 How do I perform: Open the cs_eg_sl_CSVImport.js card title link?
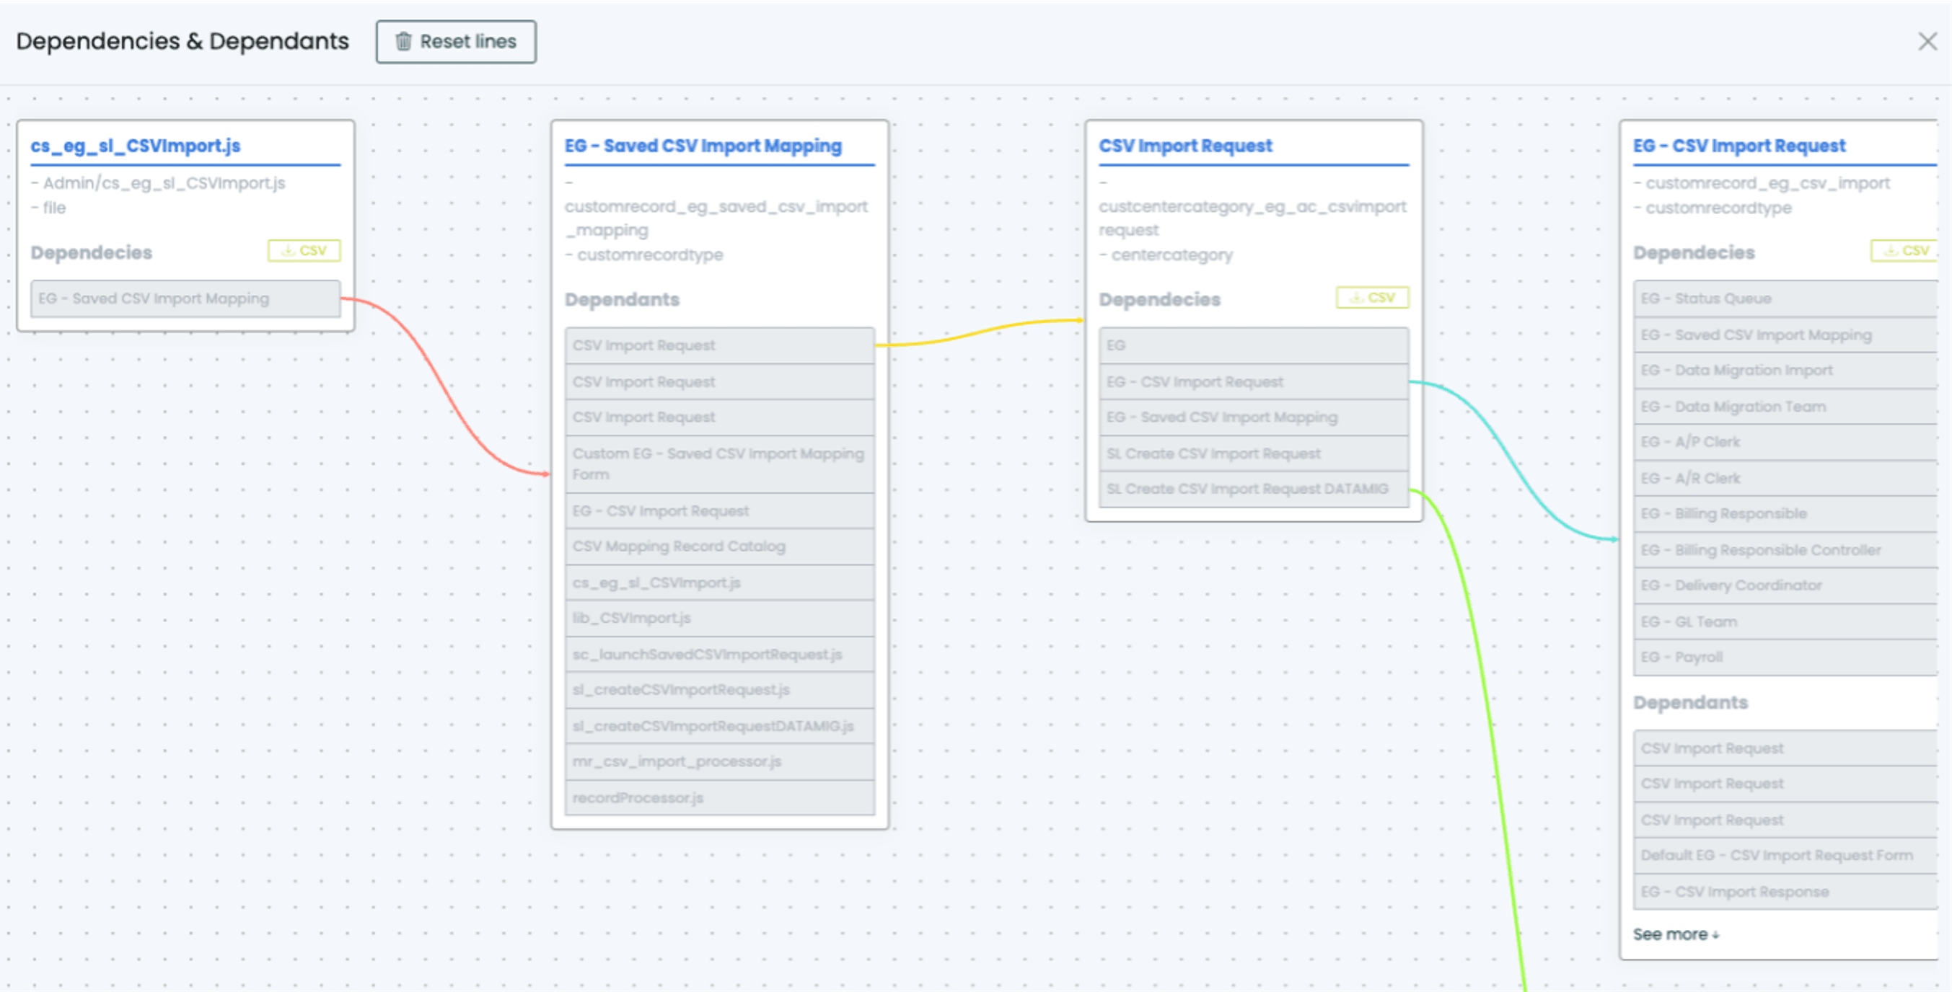point(135,146)
